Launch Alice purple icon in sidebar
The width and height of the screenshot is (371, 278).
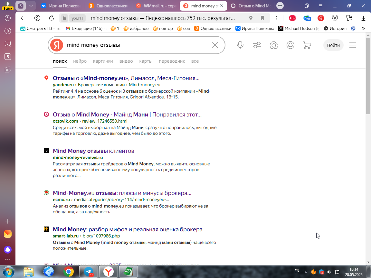point(8,250)
